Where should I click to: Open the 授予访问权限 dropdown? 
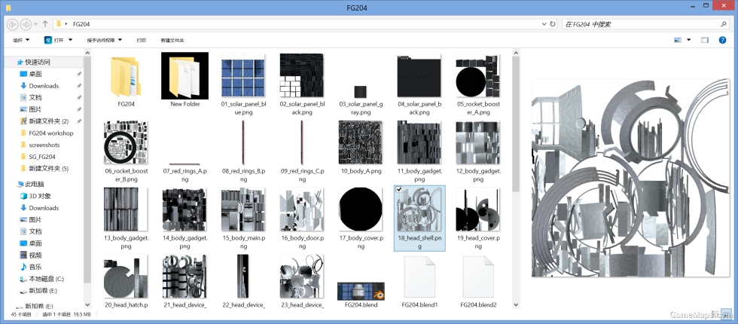click(105, 40)
